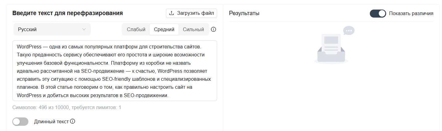The width and height of the screenshot is (442, 131).
Task: Click the Длинный текст label
Action: click(52, 121)
